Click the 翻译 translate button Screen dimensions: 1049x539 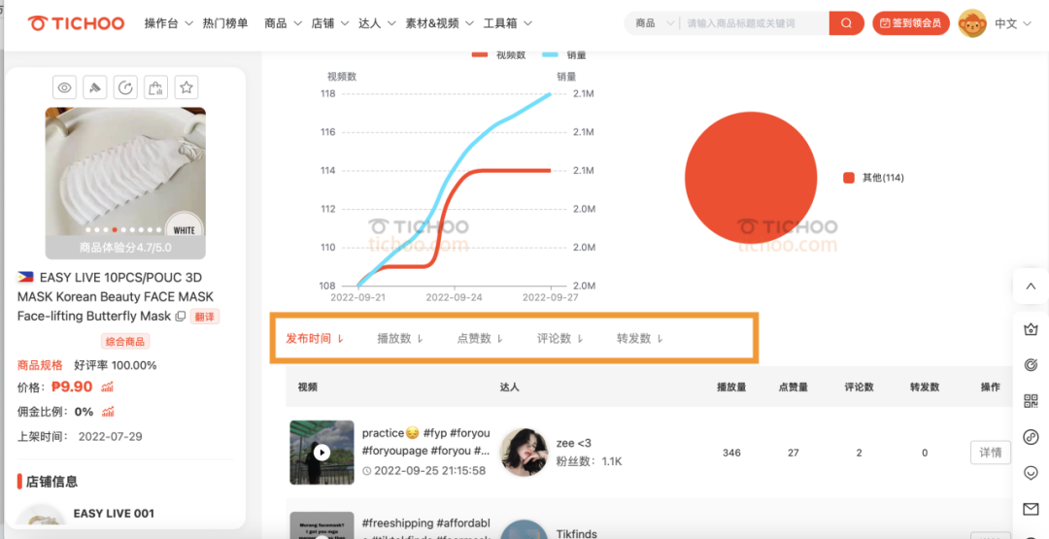tap(205, 317)
